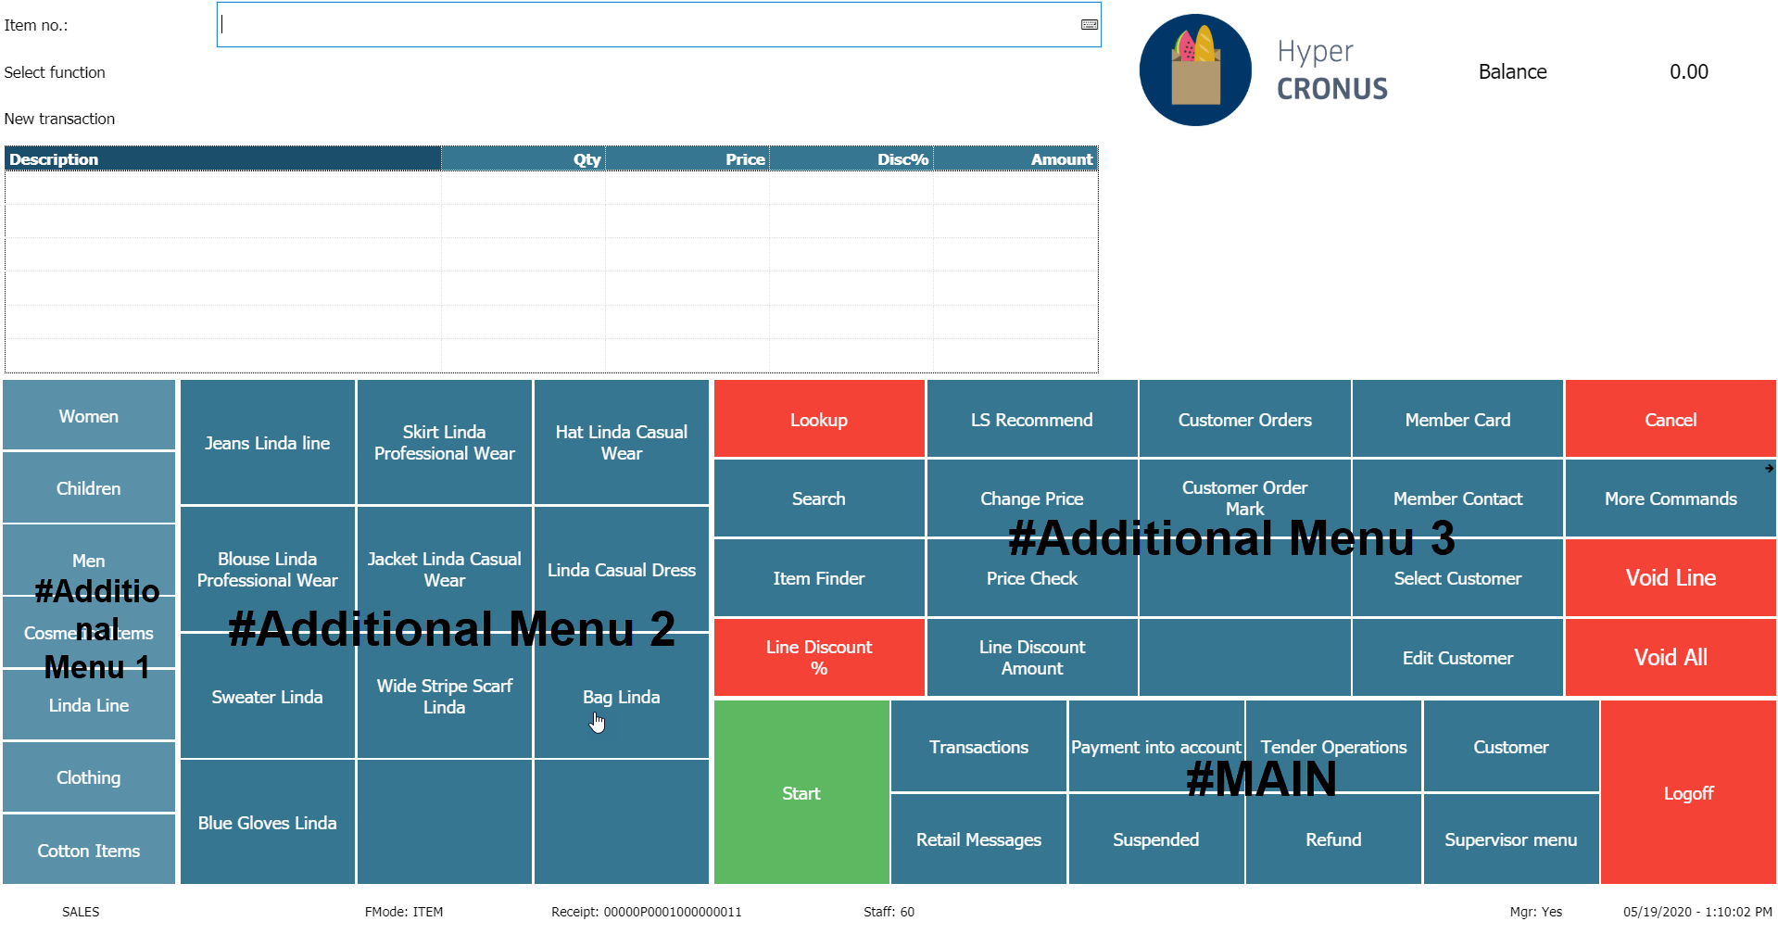1778x934 pixels.
Task: Sort by the Description column header
Action: click(x=222, y=159)
